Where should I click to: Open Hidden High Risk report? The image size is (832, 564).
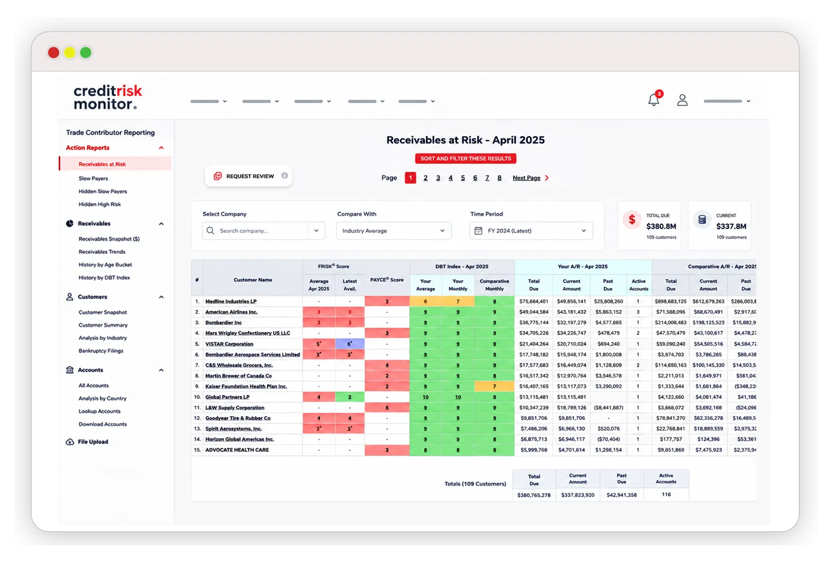pyautogui.click(x=100, y=204)
